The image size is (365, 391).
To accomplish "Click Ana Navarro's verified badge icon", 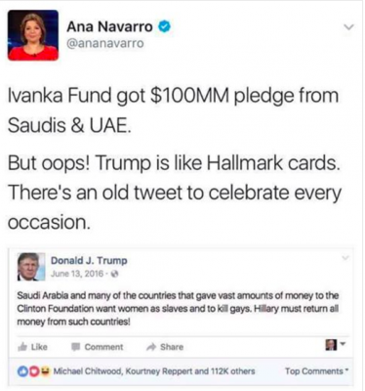I will click(164, 26).
